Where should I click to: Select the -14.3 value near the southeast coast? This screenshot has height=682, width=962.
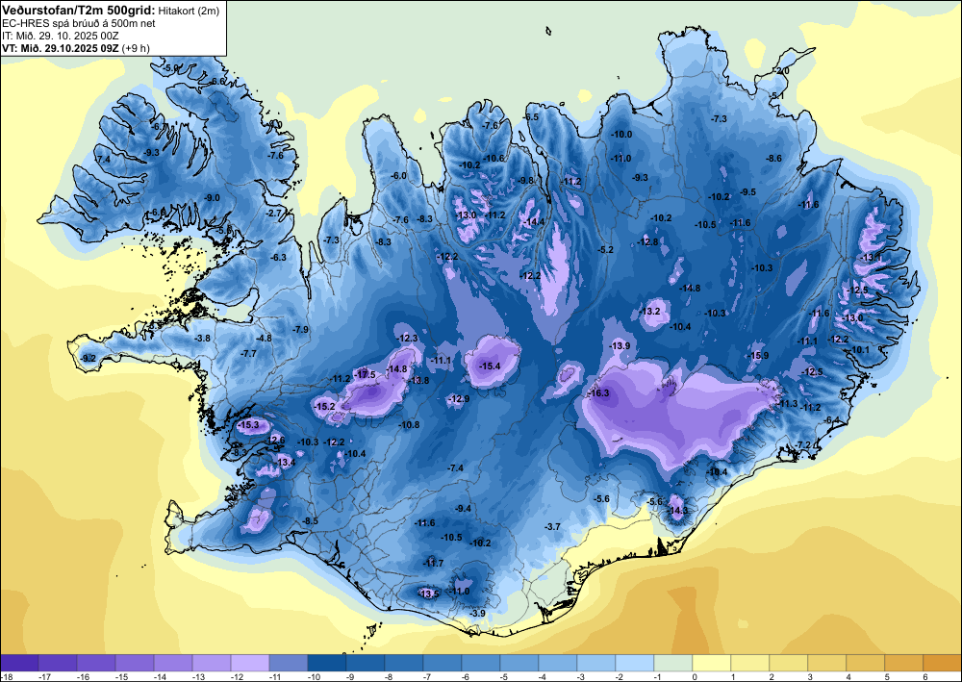tap(678, 510)
